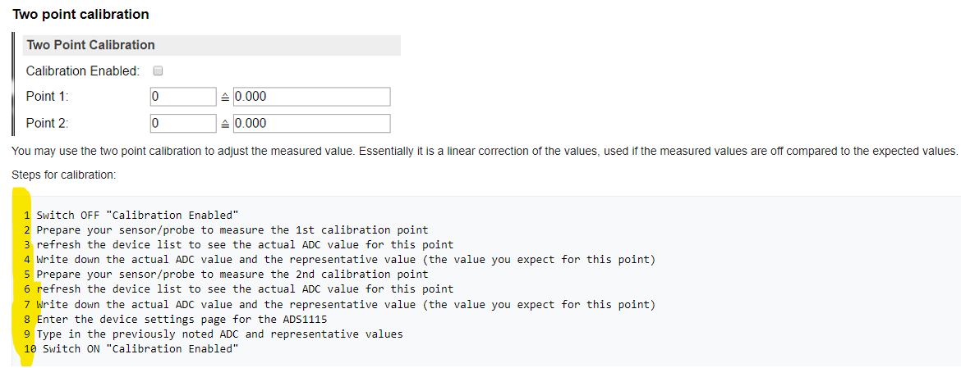Click step 9 "Type in the previously noted" line
Screen dimensions: 961x368
219,334
